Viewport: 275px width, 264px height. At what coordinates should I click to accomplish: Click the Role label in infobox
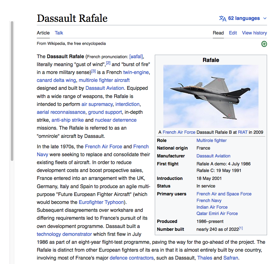pos(162,141)
